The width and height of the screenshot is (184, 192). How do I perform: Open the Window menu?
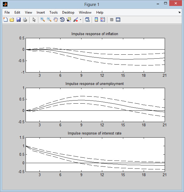point(85,12)
